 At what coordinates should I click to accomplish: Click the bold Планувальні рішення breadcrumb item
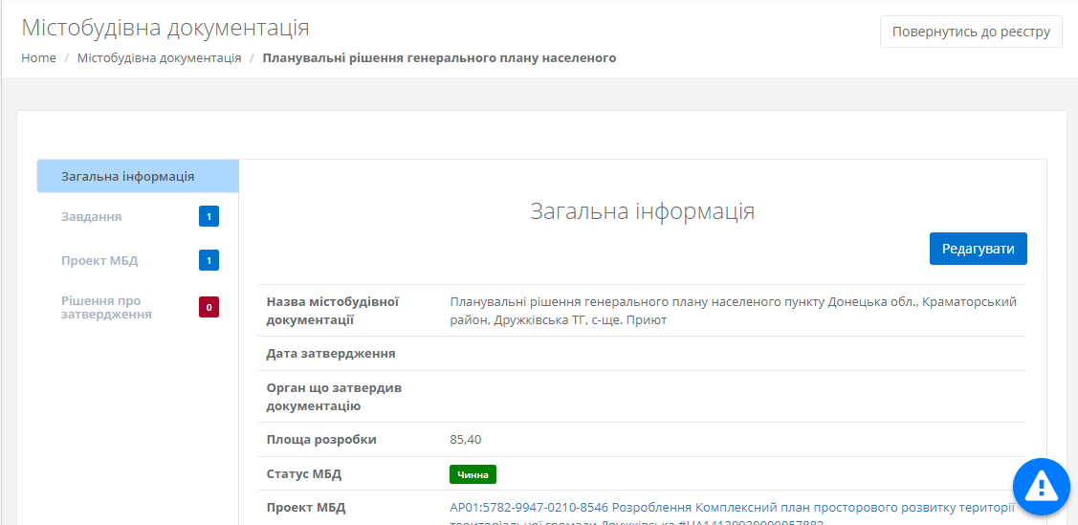click(x=439, y=58)
